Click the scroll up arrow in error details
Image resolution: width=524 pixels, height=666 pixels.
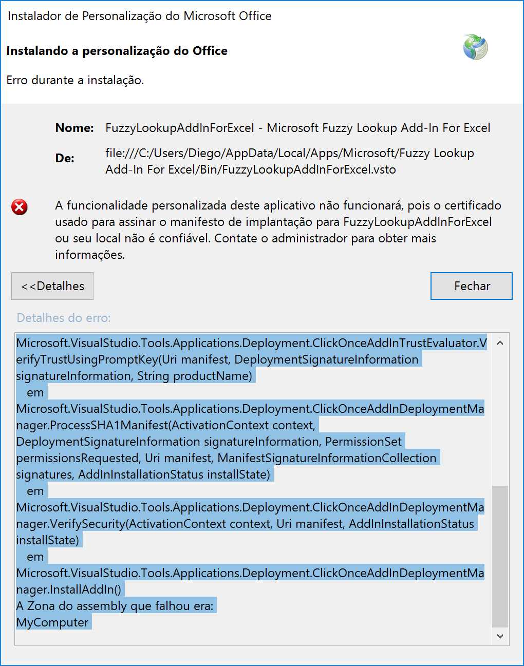500,342
